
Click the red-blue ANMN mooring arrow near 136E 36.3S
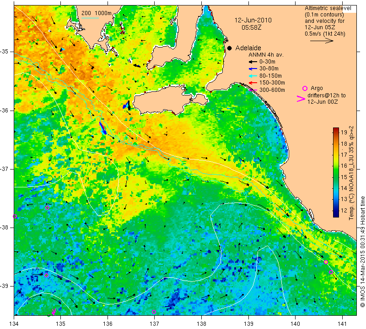[x=102, y=128]
